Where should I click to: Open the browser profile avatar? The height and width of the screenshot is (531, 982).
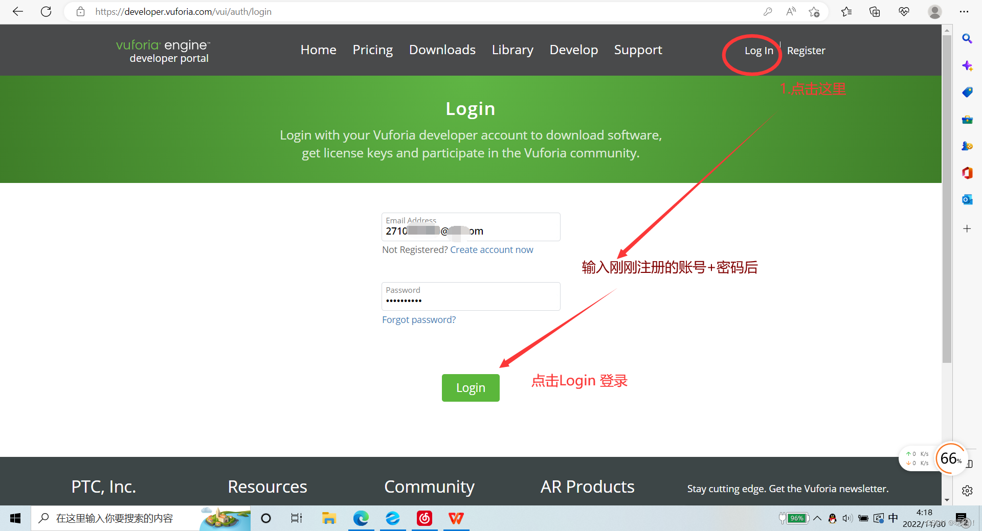click(935, 12)
